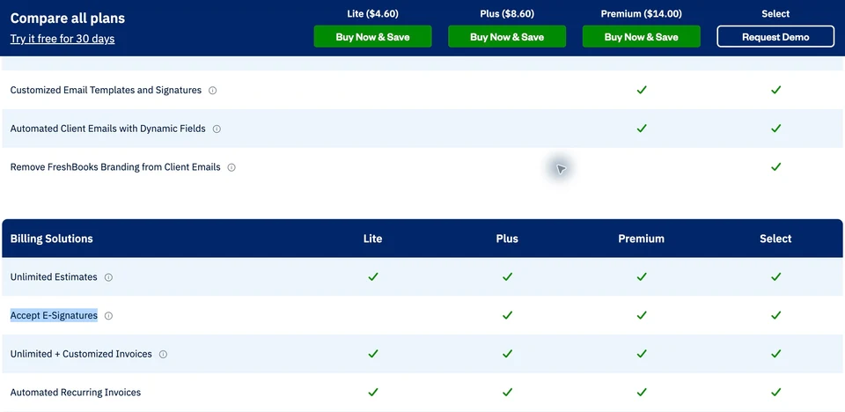Click the Premium column header in Billing Solutions
845x412 pixels.
642,239
